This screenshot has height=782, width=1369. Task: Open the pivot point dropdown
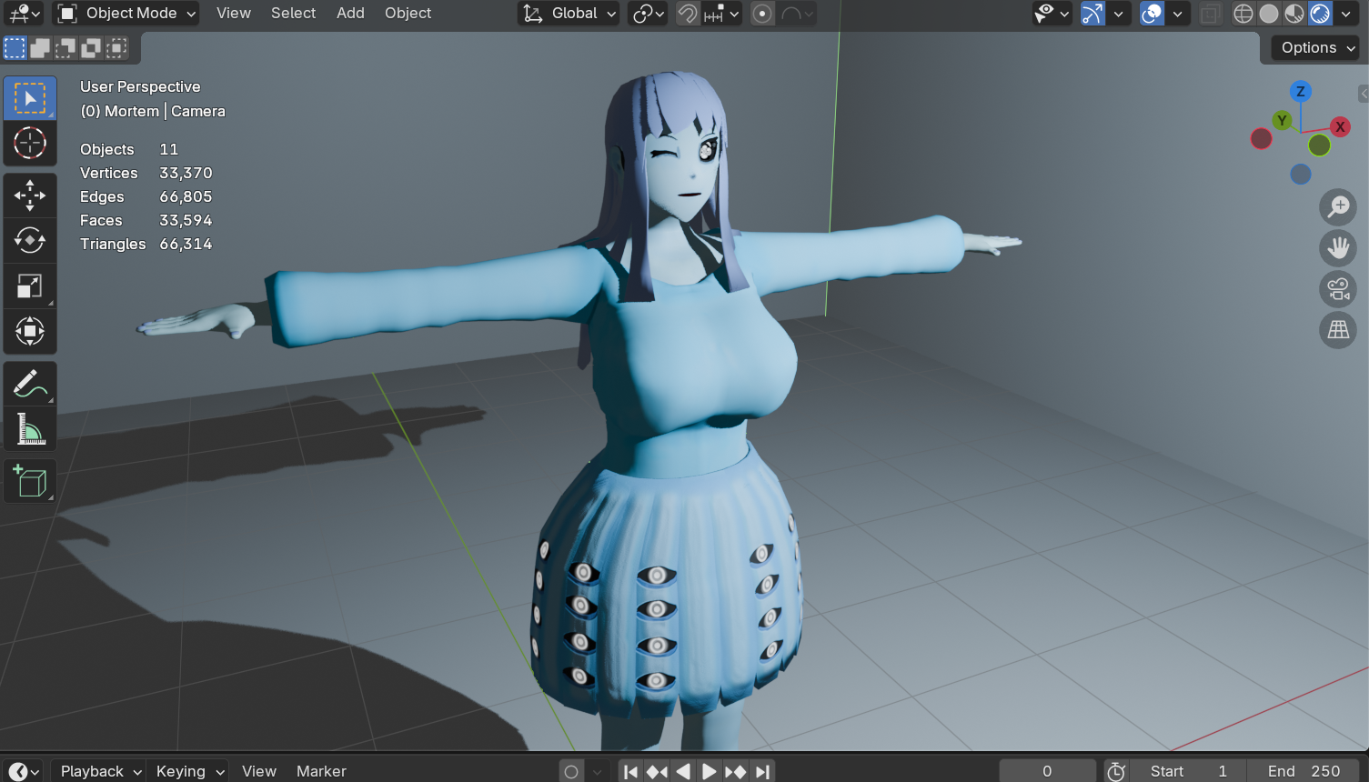[648, 14]
